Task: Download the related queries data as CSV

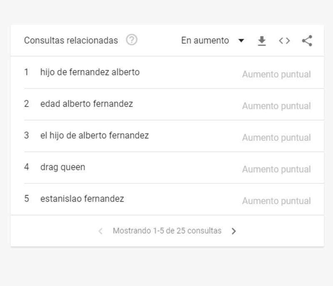Action: click(261, 41)
